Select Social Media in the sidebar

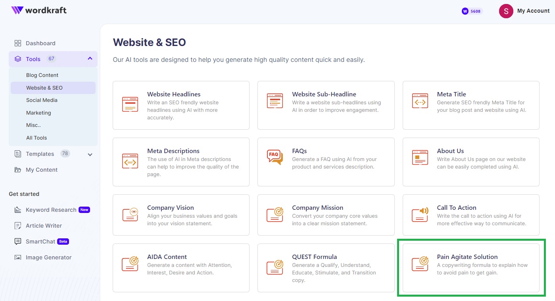(x=42, y=100)
